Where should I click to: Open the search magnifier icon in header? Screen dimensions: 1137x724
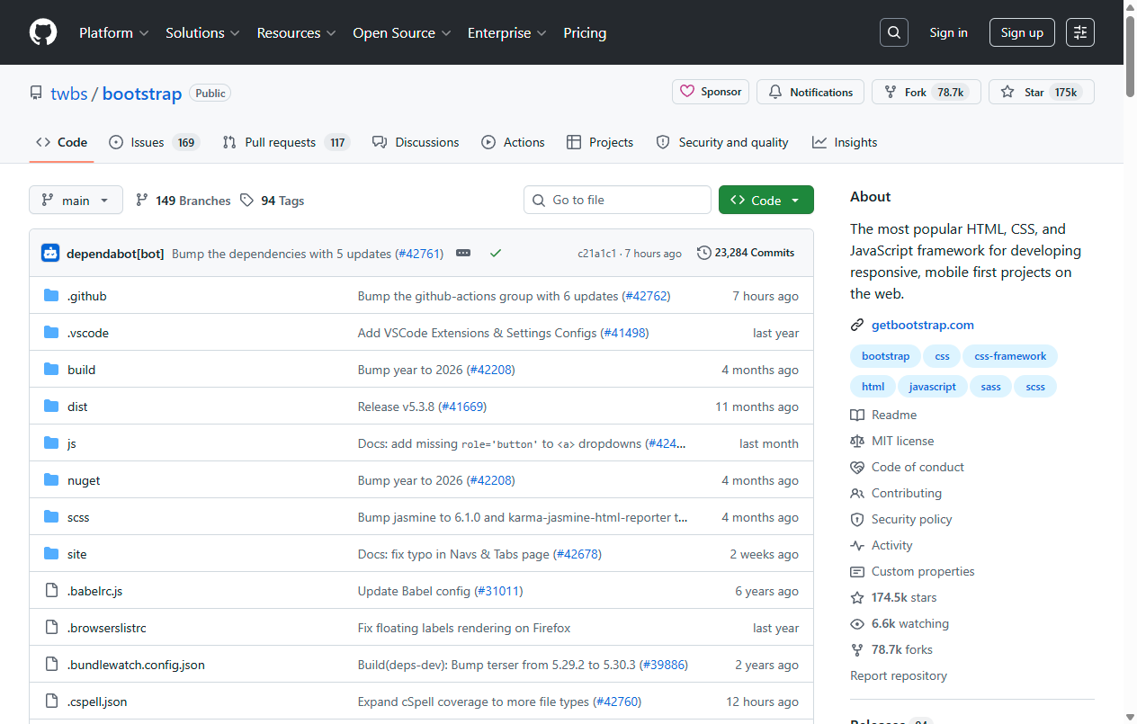coord(893,32)
